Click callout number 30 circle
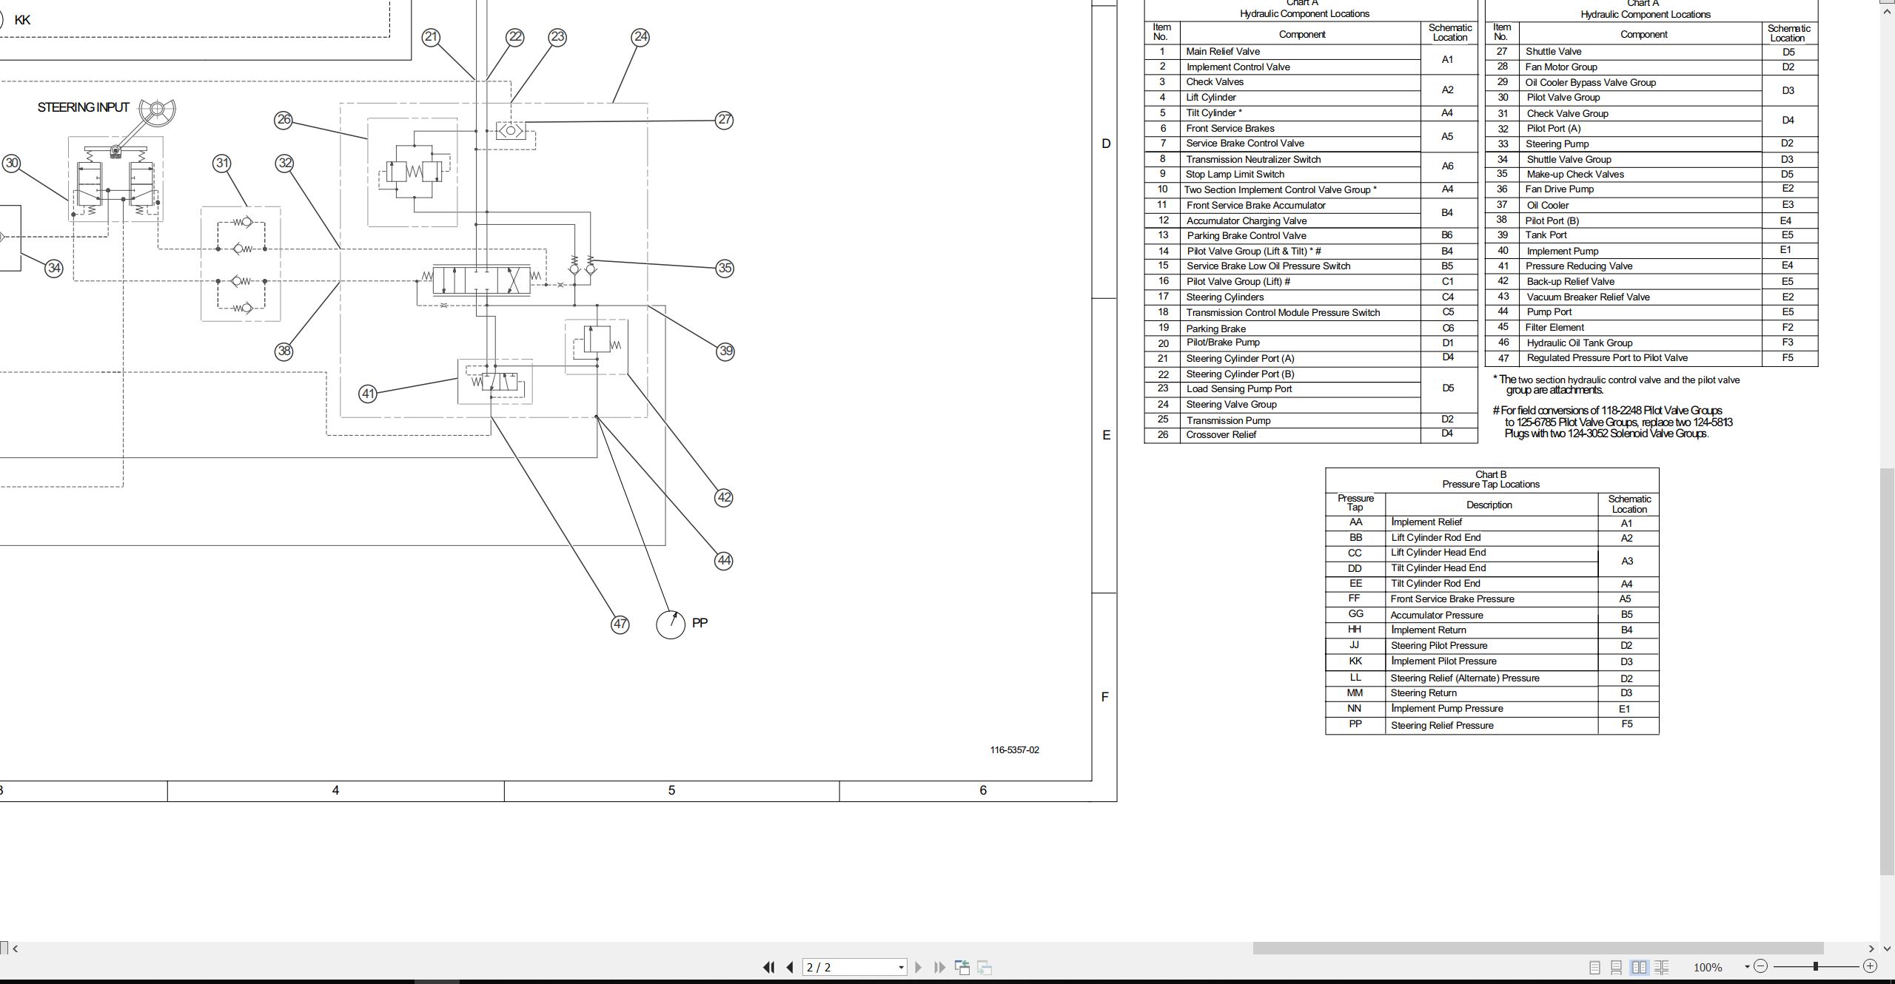The image size is (1895, 984). pyautogui.click(x=11, y=164)
